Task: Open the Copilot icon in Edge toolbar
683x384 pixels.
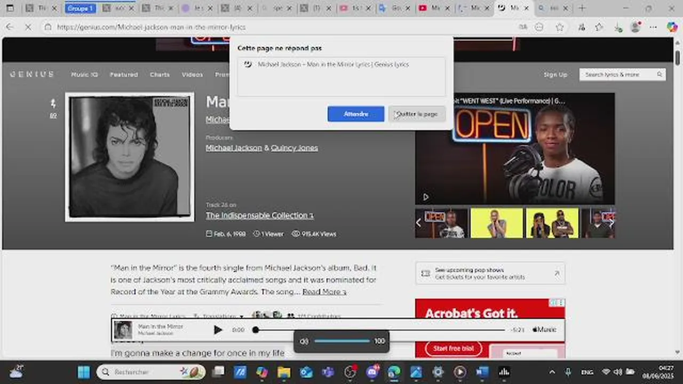Action: pos(672,27)
